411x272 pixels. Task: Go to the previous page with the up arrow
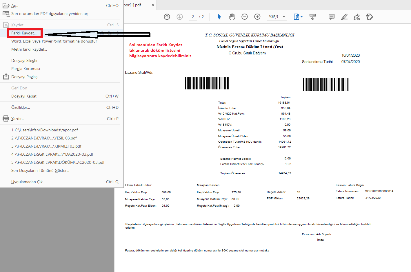(x=167, y=17)
